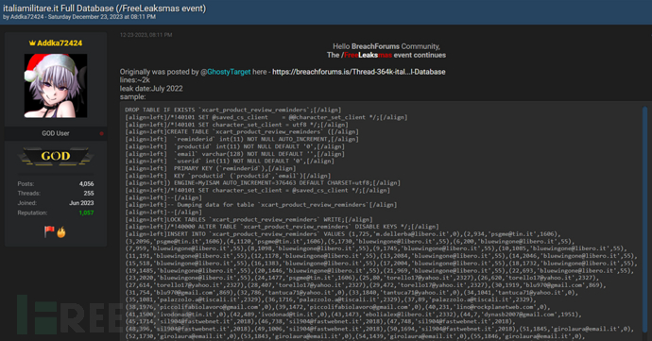
Task: Click the ENGINE=MyISAM AUTO_INCREMENT code line
Action: click(x=263, y=183)
